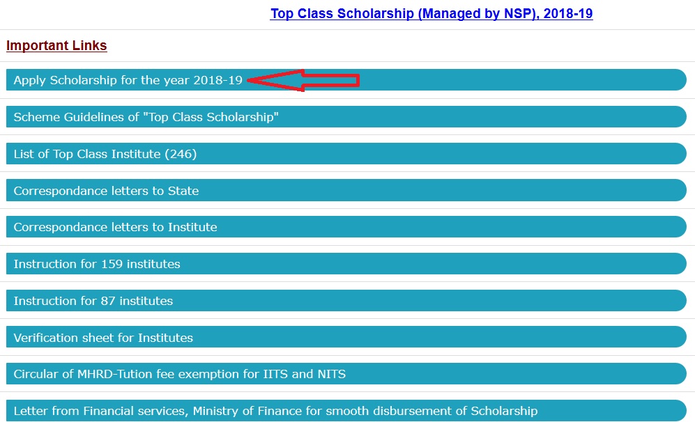The width and height of the screenshot is (695, 422).
Task: Click right end of letters to Institute bar
Action: click(x=676, y=227)
